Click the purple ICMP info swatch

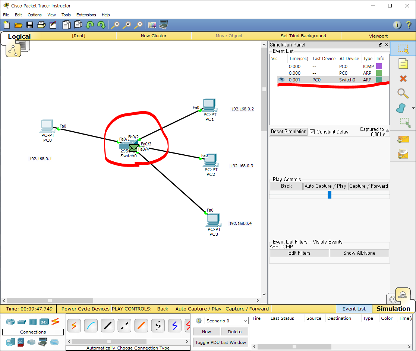(x=379, y=66)
